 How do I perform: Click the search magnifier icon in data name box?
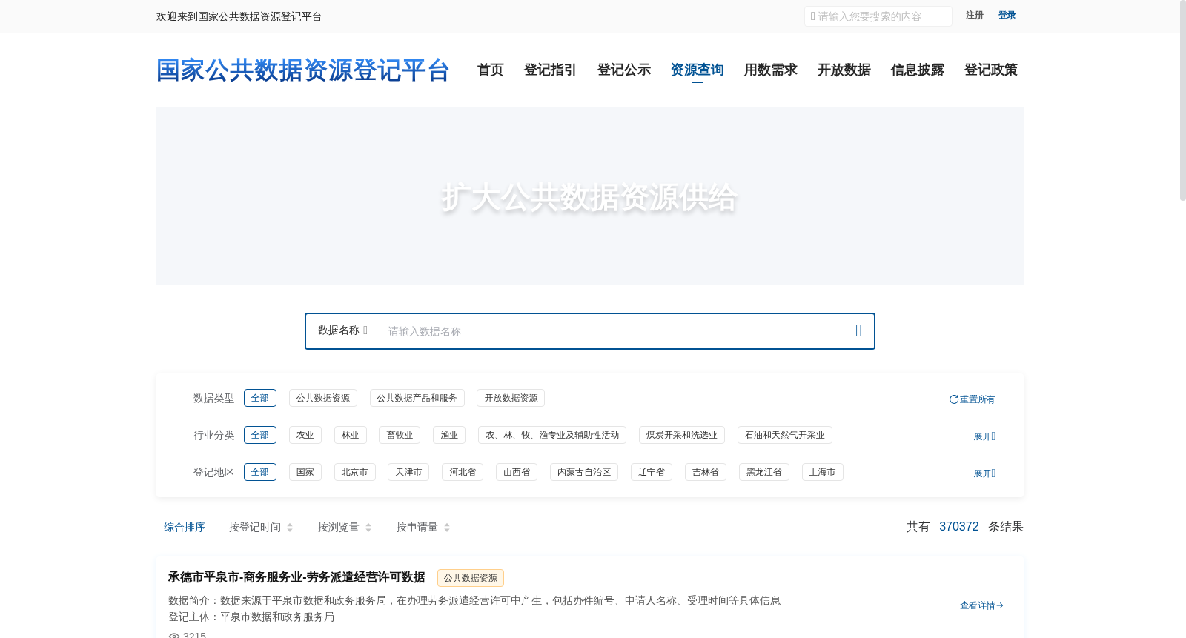[858, 330]
